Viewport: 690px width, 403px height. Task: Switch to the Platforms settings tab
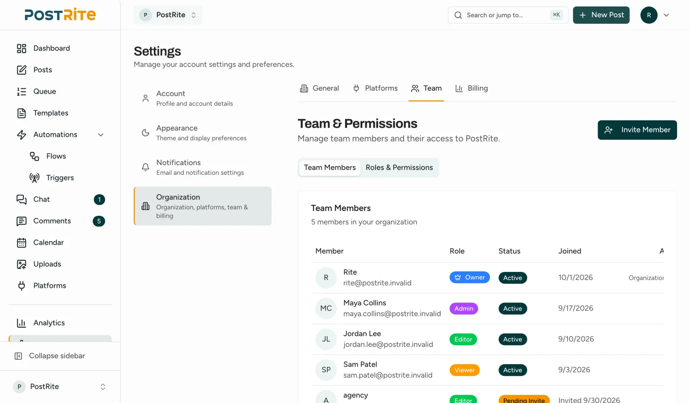pyautogui.click(x=375, y=88)
